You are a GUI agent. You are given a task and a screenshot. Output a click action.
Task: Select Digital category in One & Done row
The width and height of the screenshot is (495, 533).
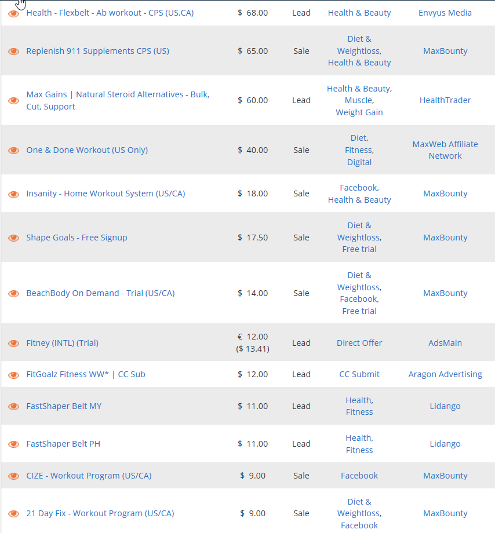[359, 162]
